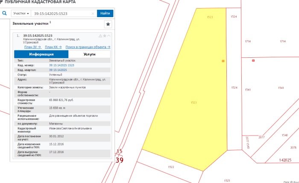Click the small star icon on result 1
The width and height of the screenshot is (299, 183).
point(105,35)
